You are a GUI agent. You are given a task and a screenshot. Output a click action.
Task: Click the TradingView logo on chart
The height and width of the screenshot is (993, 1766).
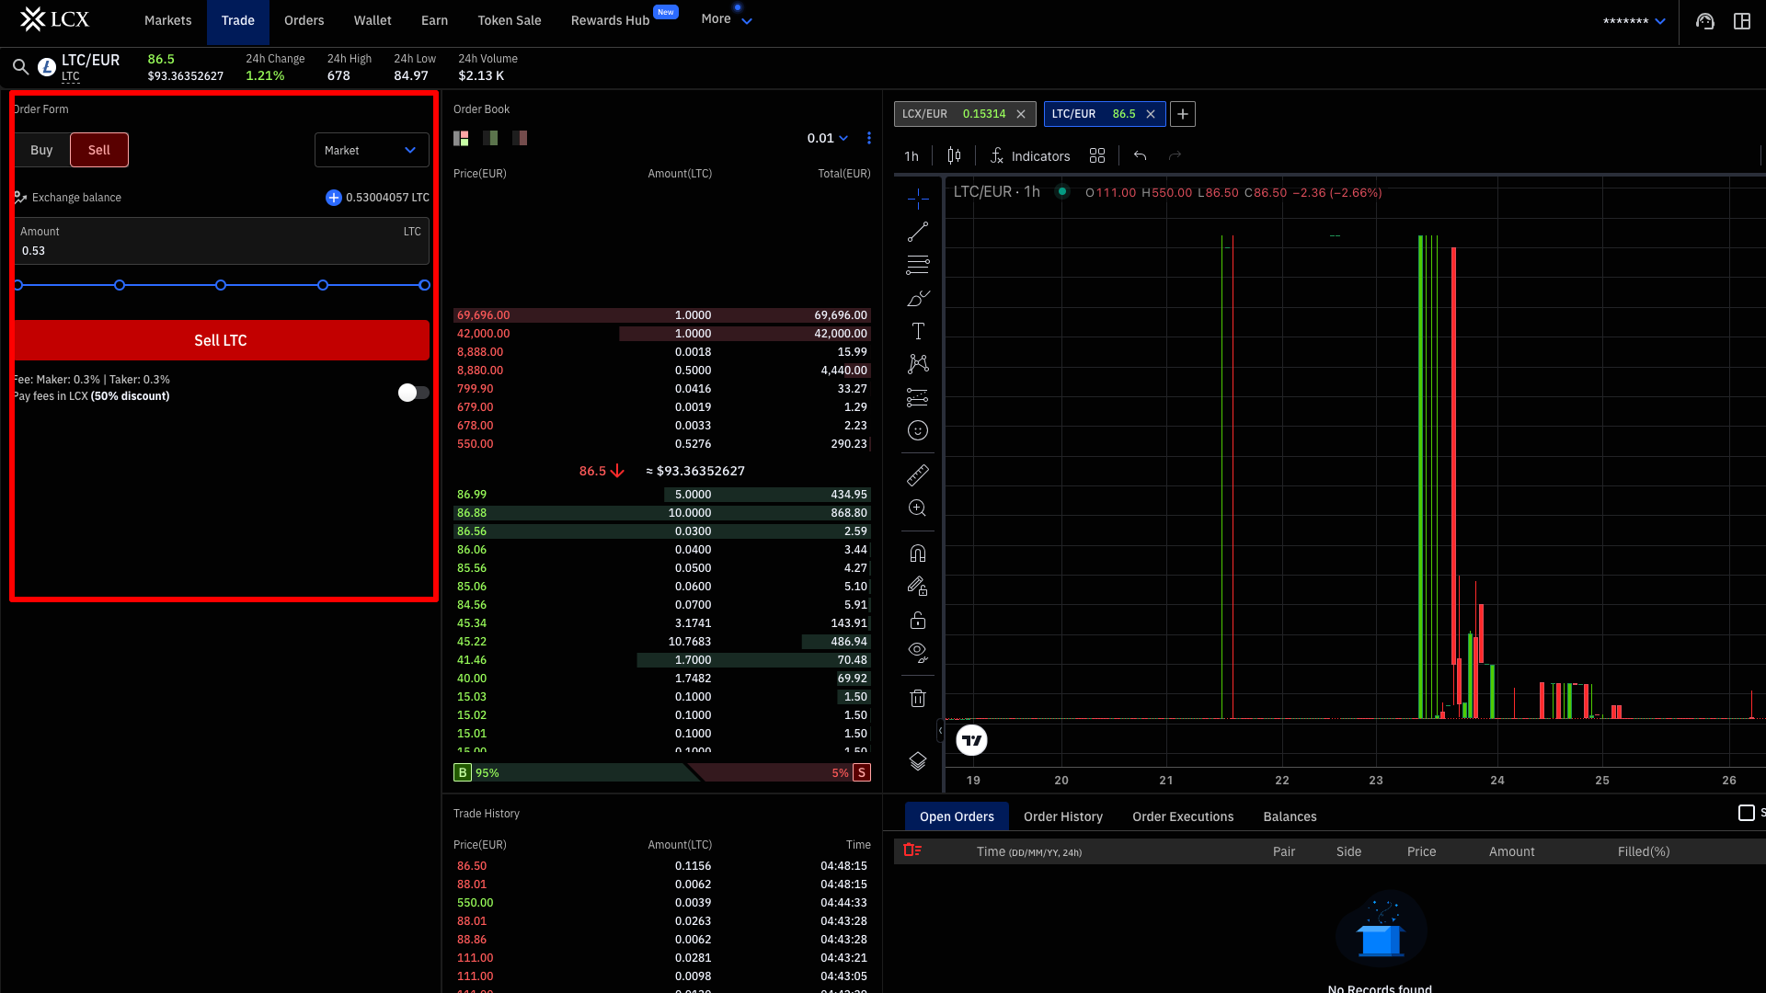coord(972,740)
